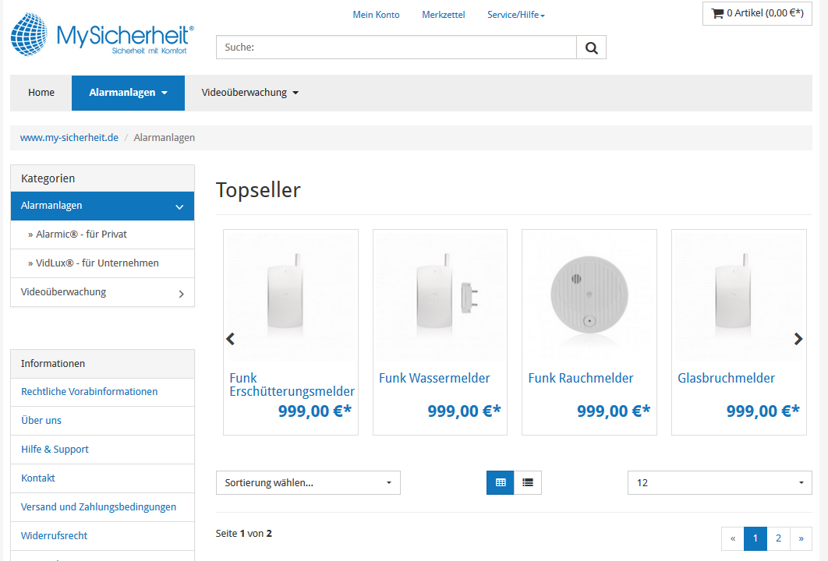Open the Mein Konto link
Screen dimensions: 828x561
pos(376,15)
